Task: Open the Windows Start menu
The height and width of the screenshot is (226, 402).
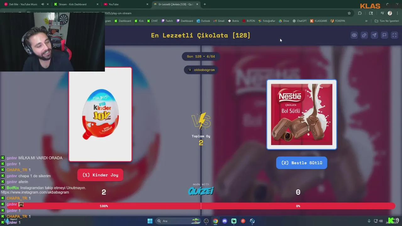Action: [x=150, y=221]
